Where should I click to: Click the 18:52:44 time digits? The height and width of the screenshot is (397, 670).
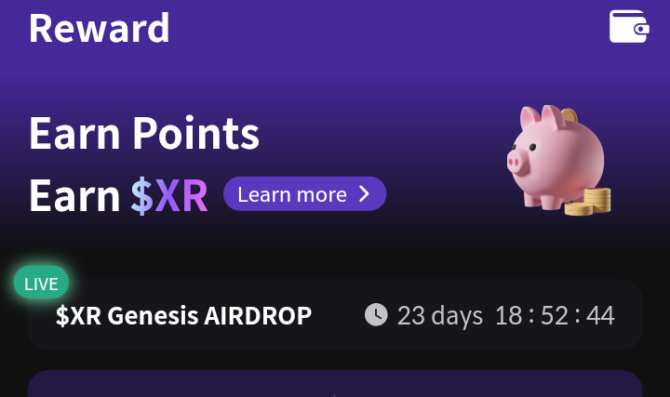[x=555, y=316]
